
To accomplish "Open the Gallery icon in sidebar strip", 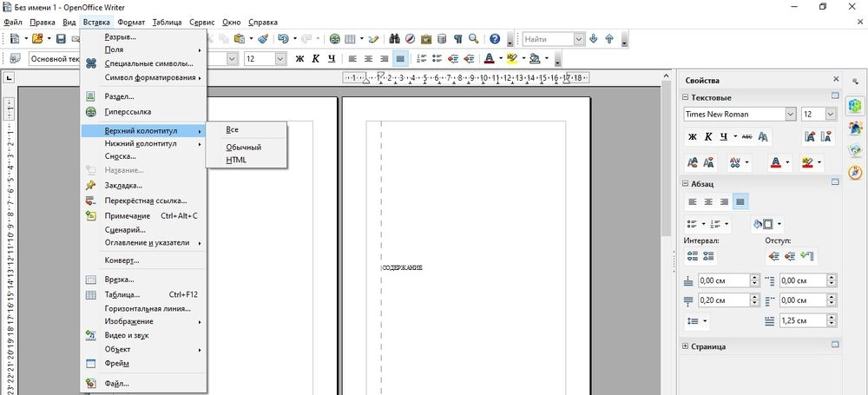I will point(855,151).
